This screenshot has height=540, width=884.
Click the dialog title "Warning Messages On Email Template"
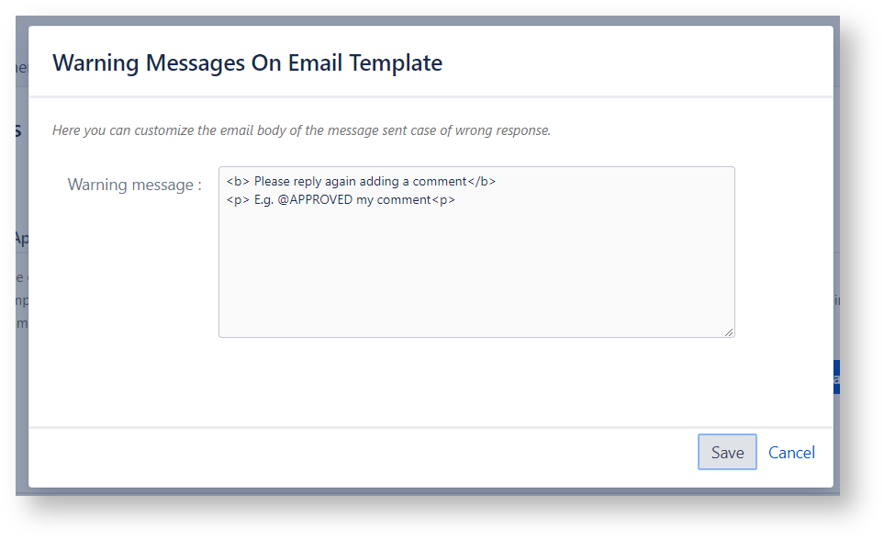[x=247, y=63]
